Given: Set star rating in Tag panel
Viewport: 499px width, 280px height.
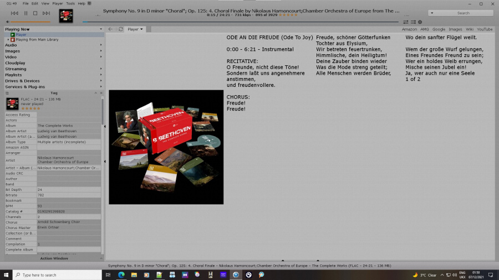Looking at the screenshot, I should [x=30, y=108].
